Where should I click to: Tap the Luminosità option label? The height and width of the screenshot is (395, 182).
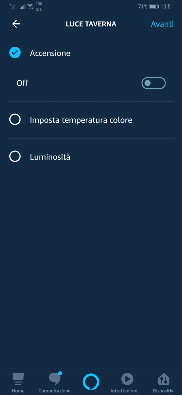pos(50,157)
